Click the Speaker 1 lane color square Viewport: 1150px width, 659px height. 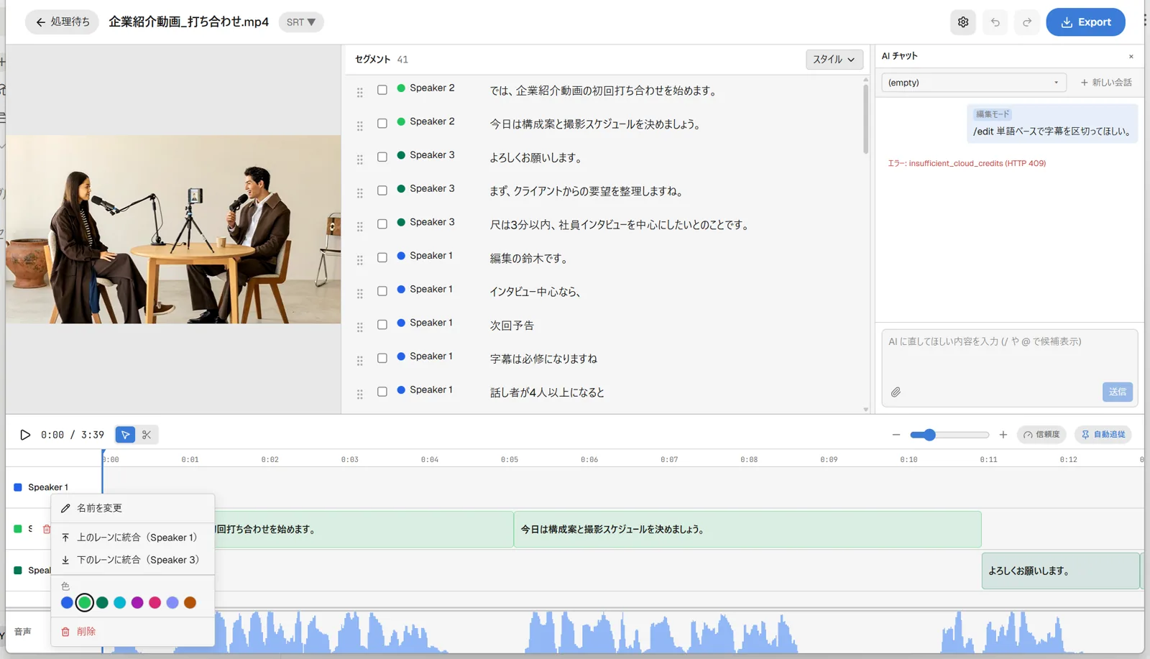pos(18,487)
